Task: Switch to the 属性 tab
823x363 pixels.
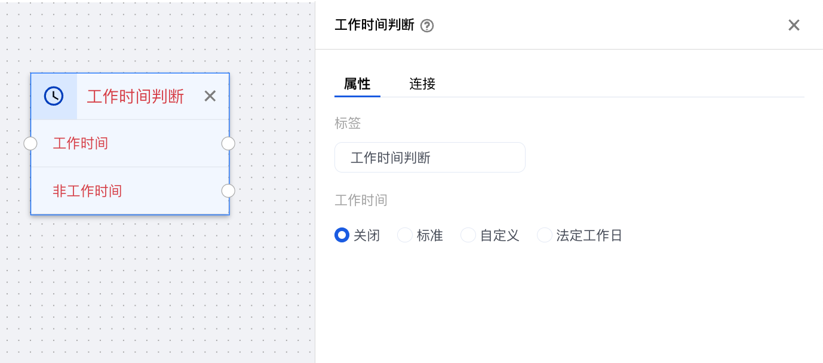Action: pos(357,84)
